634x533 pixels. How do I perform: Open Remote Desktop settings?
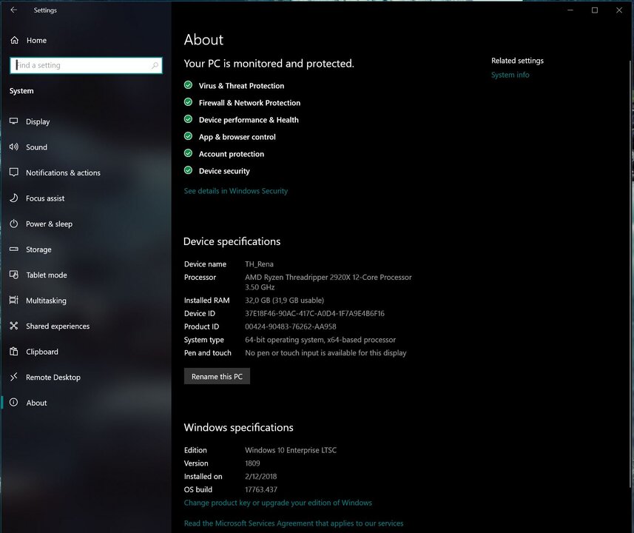pos(85,377)
